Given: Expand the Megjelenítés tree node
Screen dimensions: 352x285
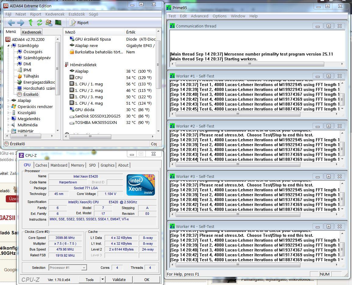Looking at the screenshot, I should pyautogui.click(x=8, y=119).
